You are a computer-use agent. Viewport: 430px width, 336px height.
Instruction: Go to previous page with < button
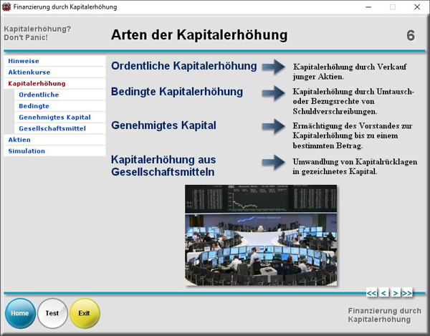click(x=383, y=292)
